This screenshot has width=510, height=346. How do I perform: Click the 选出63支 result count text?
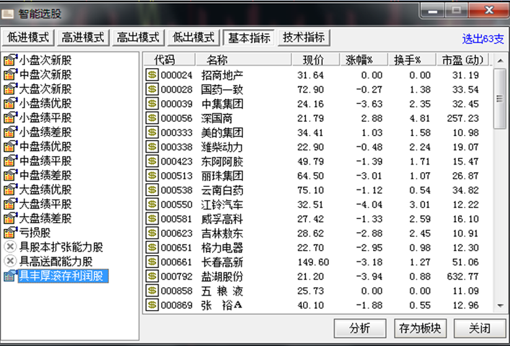483,39
